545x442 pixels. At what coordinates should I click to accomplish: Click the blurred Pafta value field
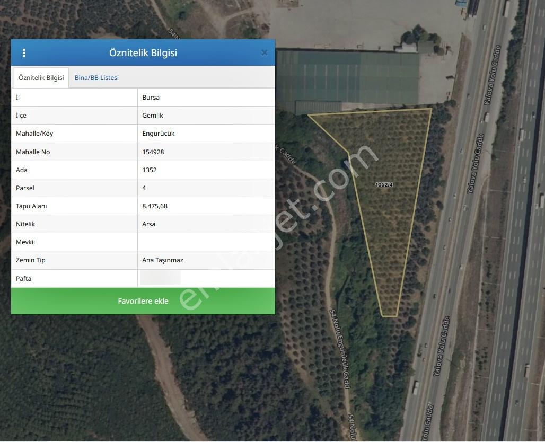(x=160, y=278)
